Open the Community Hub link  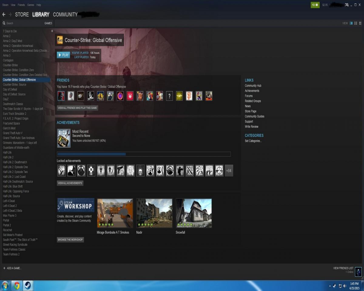253,86
